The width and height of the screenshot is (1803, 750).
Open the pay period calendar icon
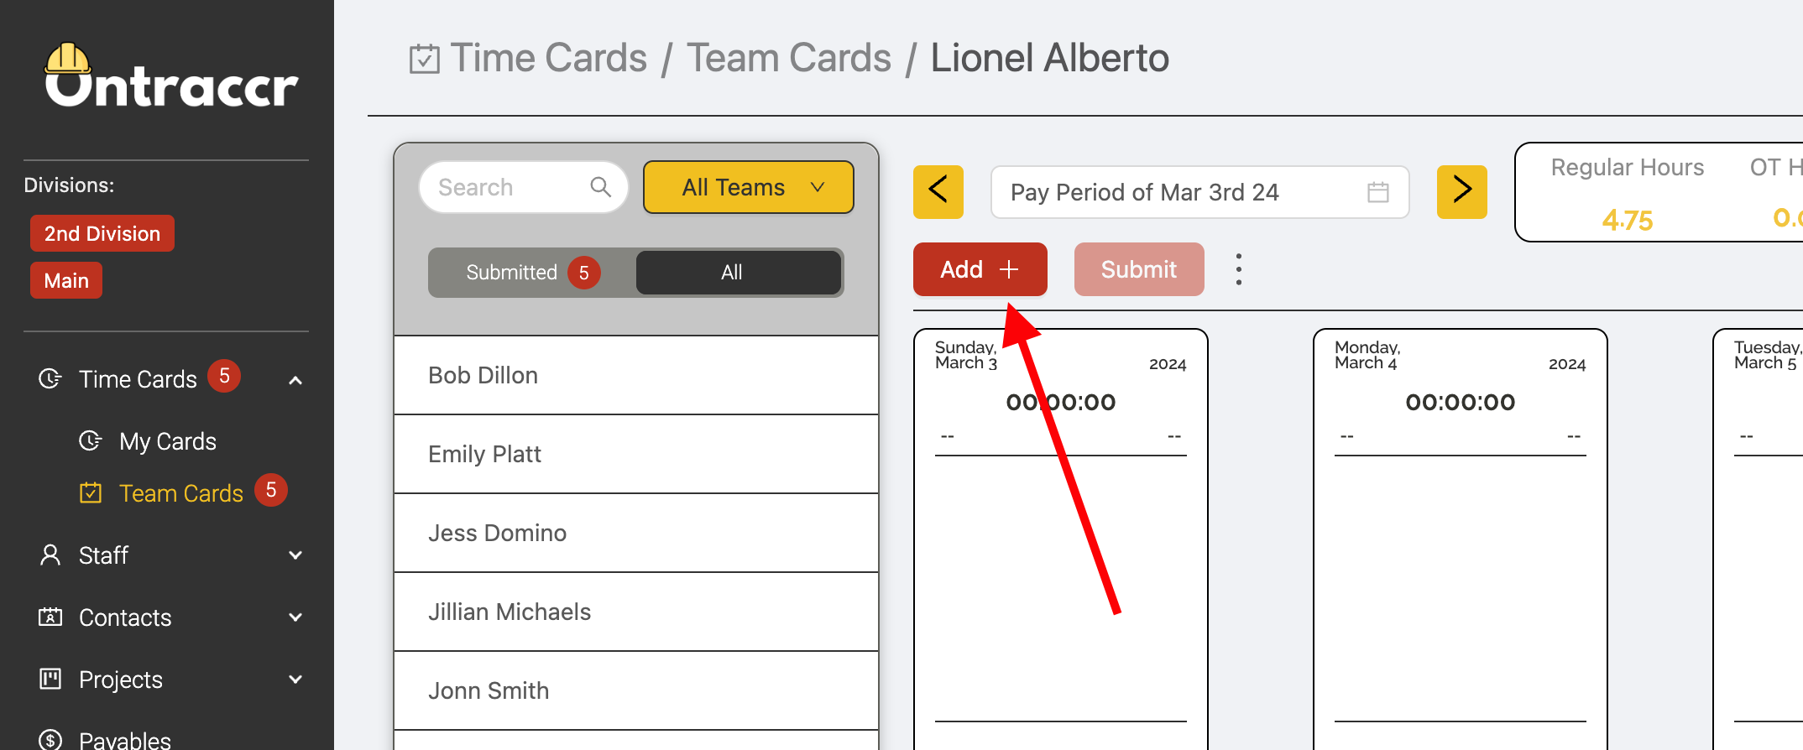tap(1377, 192)
